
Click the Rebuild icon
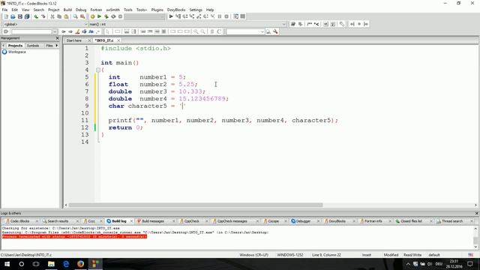[x=113, y=16]
